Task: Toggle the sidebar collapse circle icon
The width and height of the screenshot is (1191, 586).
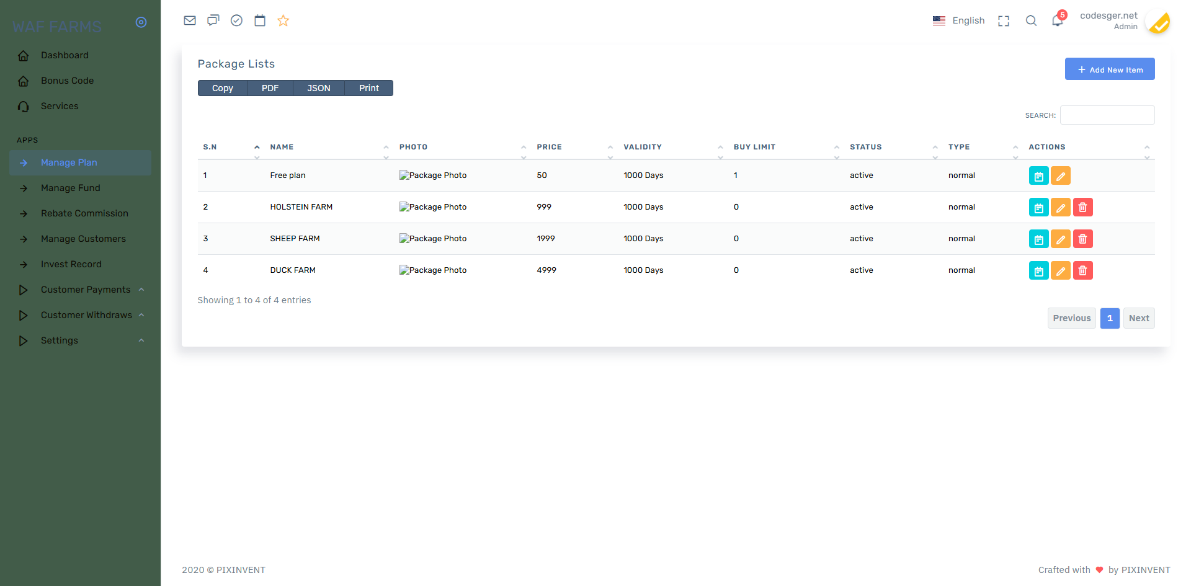Action: tap(141, 22)
